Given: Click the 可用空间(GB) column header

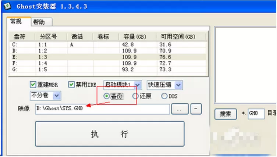Looking at the screenshot, I should click(x=181, y=37).
